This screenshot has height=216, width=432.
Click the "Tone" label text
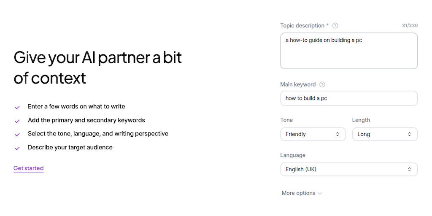pos(286,120)
